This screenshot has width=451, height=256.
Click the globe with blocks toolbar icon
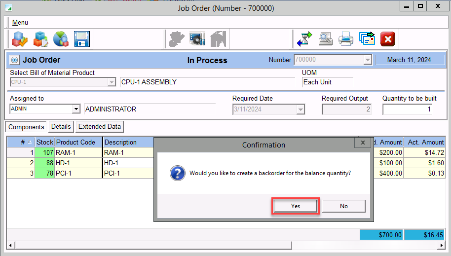[61, 38]
